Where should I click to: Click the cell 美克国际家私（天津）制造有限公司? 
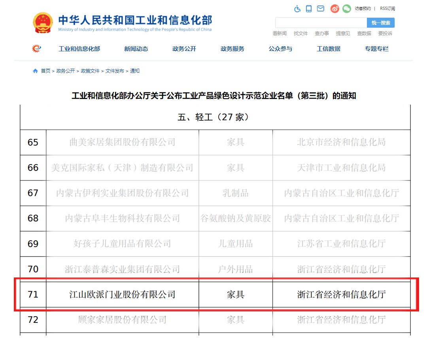coord(122,168)
